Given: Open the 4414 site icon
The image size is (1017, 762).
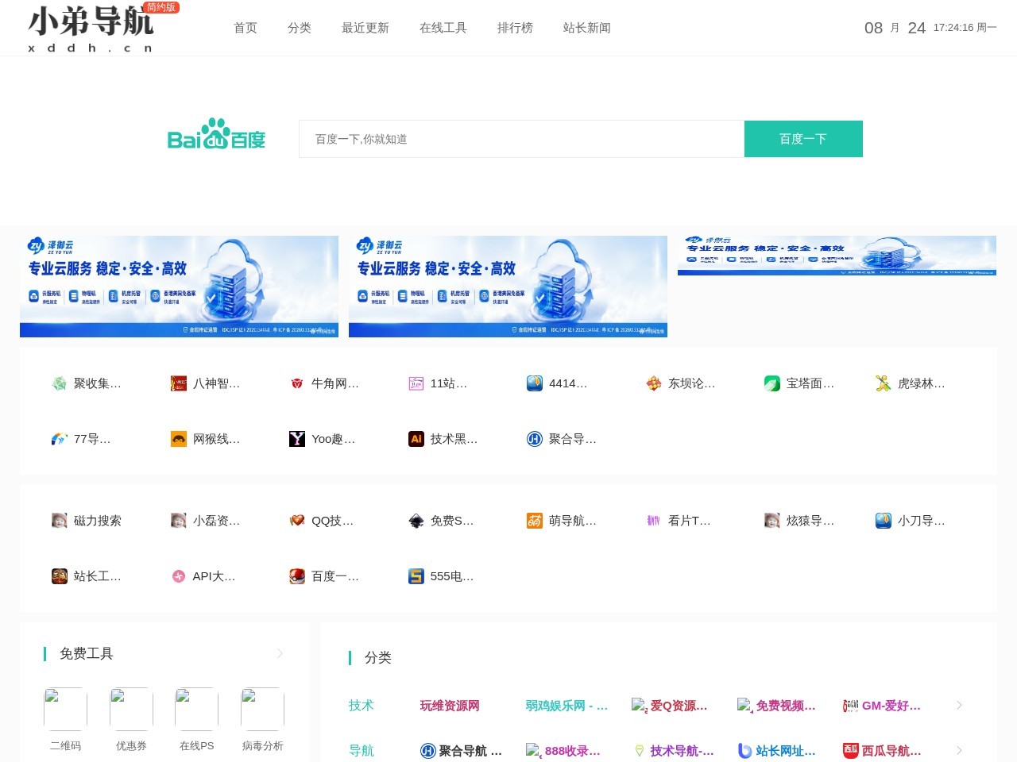Looking at the screenshot, I should pos(535,383).
